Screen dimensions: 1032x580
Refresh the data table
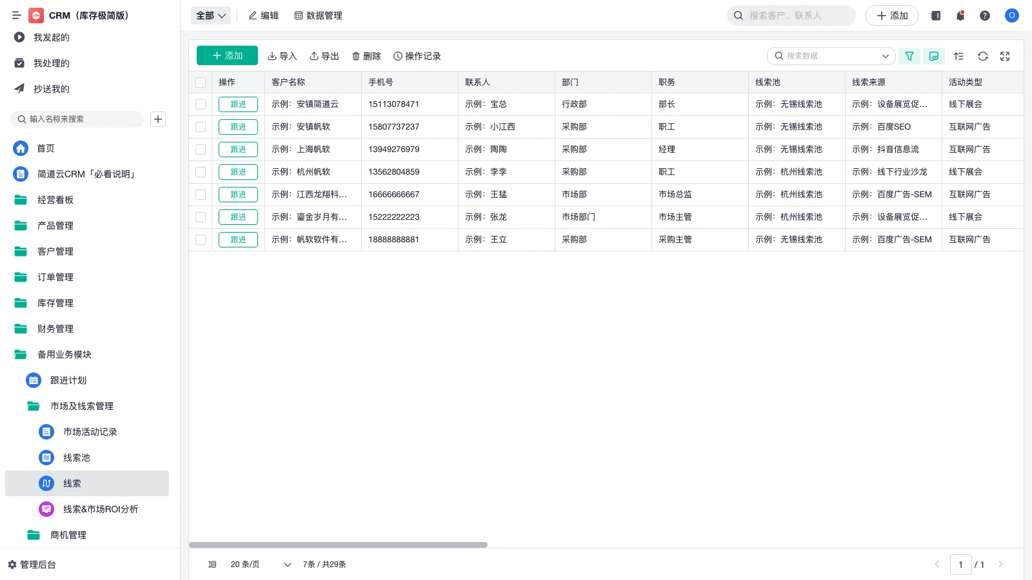pyautogui.click(x=982, y=56)
